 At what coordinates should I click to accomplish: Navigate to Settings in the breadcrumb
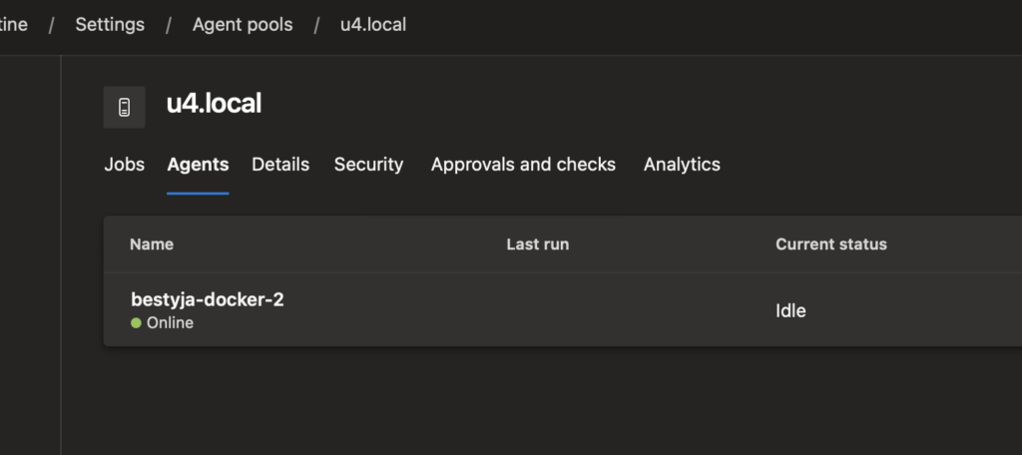[110, 24]
